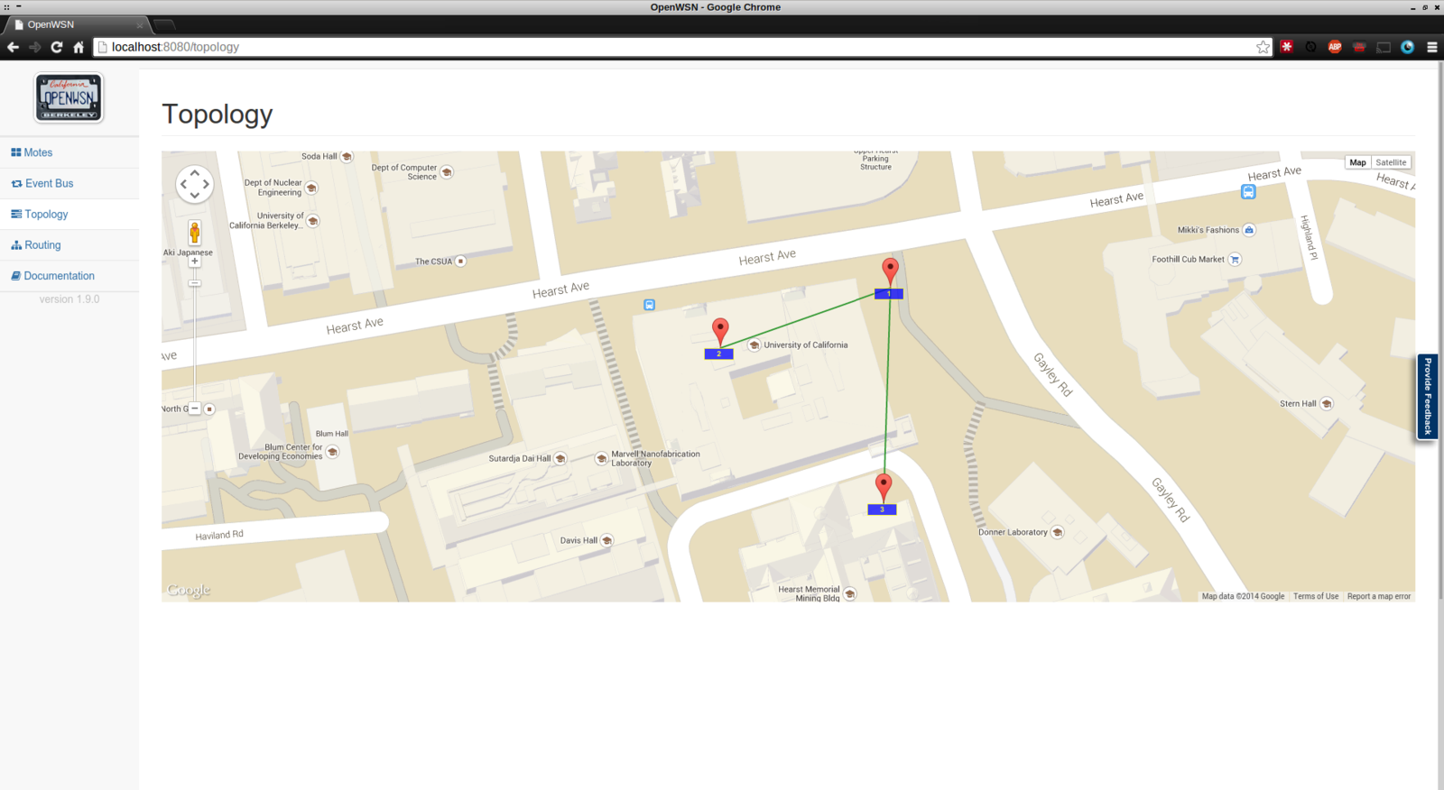This screenshot has height=790, width=1444.
Task: Select the OpenWSN browser tab
Action: (x=77, y=24)
